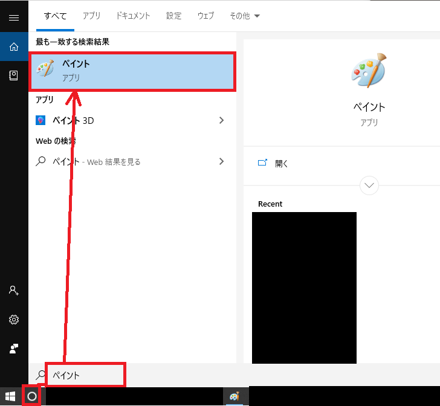Viewport: 440px width, 406px height.
Task: Click the Web の検索 section heading
Action: (56, 141)
